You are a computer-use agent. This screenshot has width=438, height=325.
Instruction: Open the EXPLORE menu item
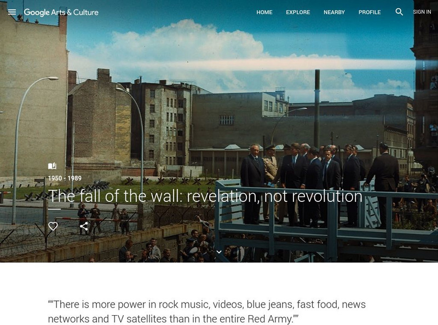pyautogui.click(x=298, y=12)
